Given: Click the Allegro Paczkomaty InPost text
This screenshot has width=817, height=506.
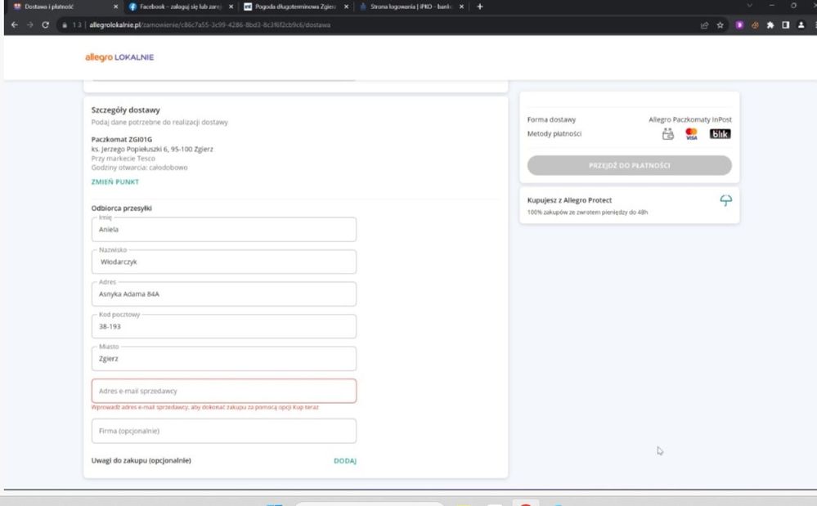Looking at the screenshot, I should 690,119.
